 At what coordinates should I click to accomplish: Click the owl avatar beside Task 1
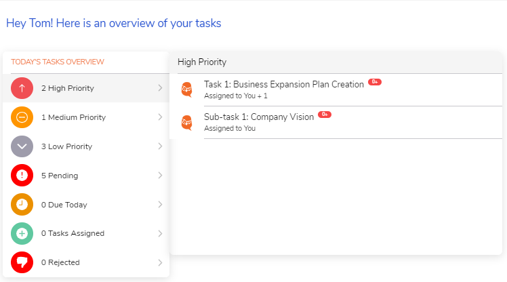coord(187,89)
